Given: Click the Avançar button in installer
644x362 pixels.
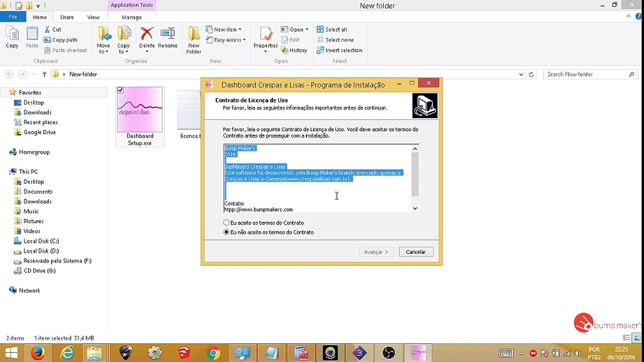Looking at the screenshot, I should [x=376, y=252].
